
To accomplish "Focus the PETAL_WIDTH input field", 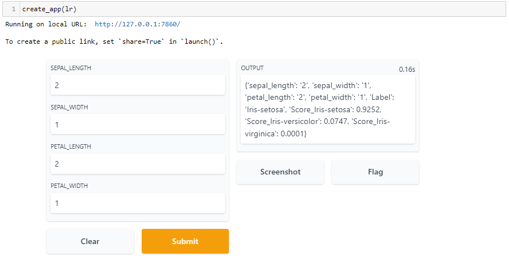I will (x=138, y=203).
